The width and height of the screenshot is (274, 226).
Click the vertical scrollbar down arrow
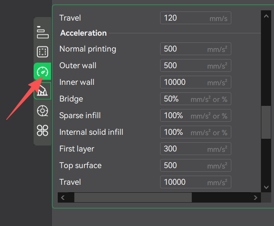[x=265, y=186]
